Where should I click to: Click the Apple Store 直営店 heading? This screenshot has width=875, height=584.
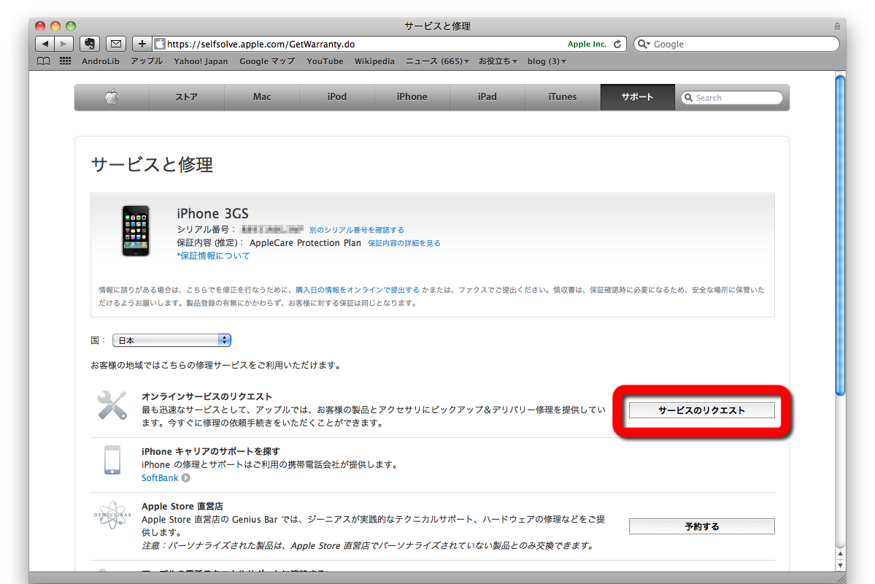coord(182,507)
